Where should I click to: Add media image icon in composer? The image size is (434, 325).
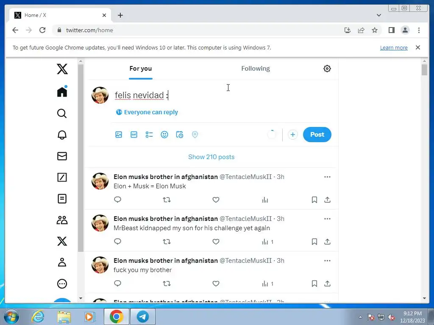[119, 135]
